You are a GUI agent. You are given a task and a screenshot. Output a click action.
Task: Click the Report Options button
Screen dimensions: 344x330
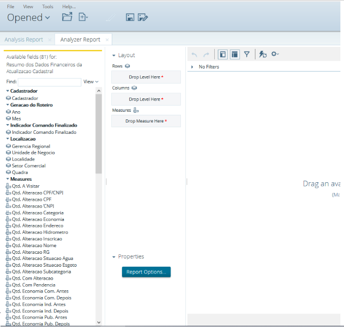click(146, 272)
